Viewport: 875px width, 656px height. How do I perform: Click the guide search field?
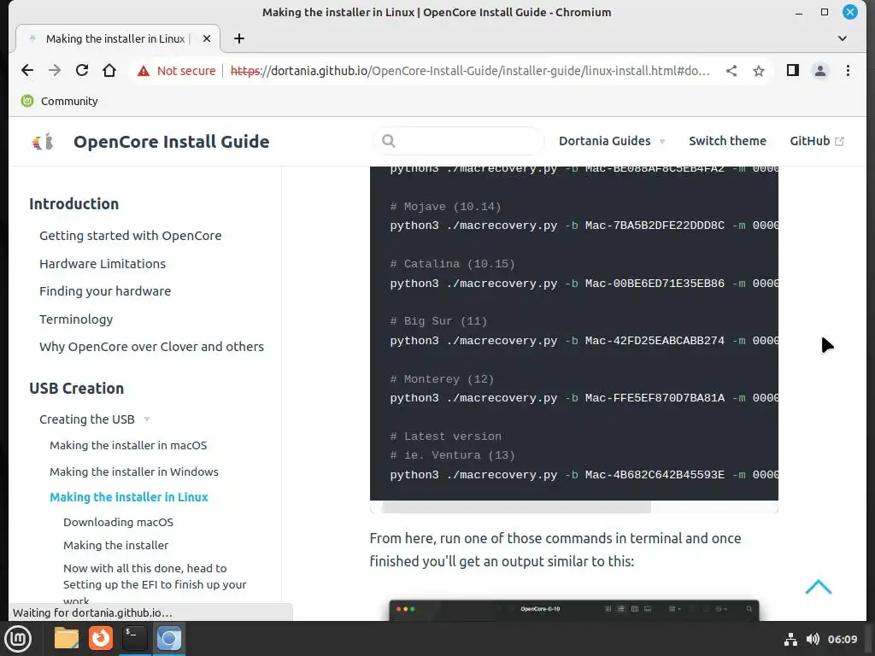[459, 141]
